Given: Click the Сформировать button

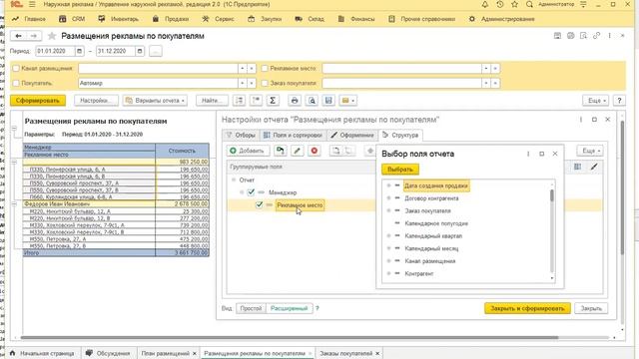Looking at the screenshot, I should [38, 100].
